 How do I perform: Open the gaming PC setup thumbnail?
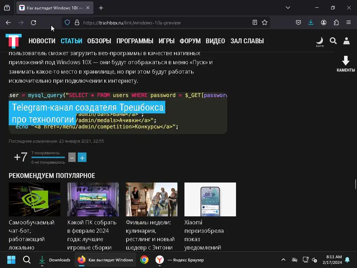pos(93,199)
